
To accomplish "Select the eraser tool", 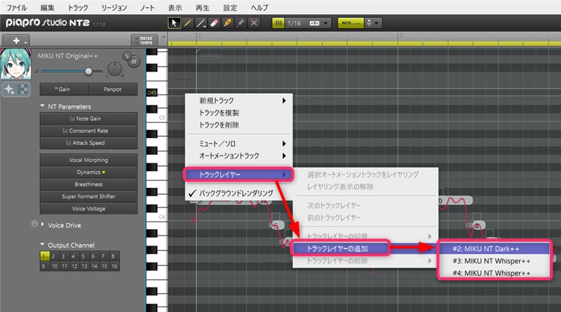I will coord(214,23).
